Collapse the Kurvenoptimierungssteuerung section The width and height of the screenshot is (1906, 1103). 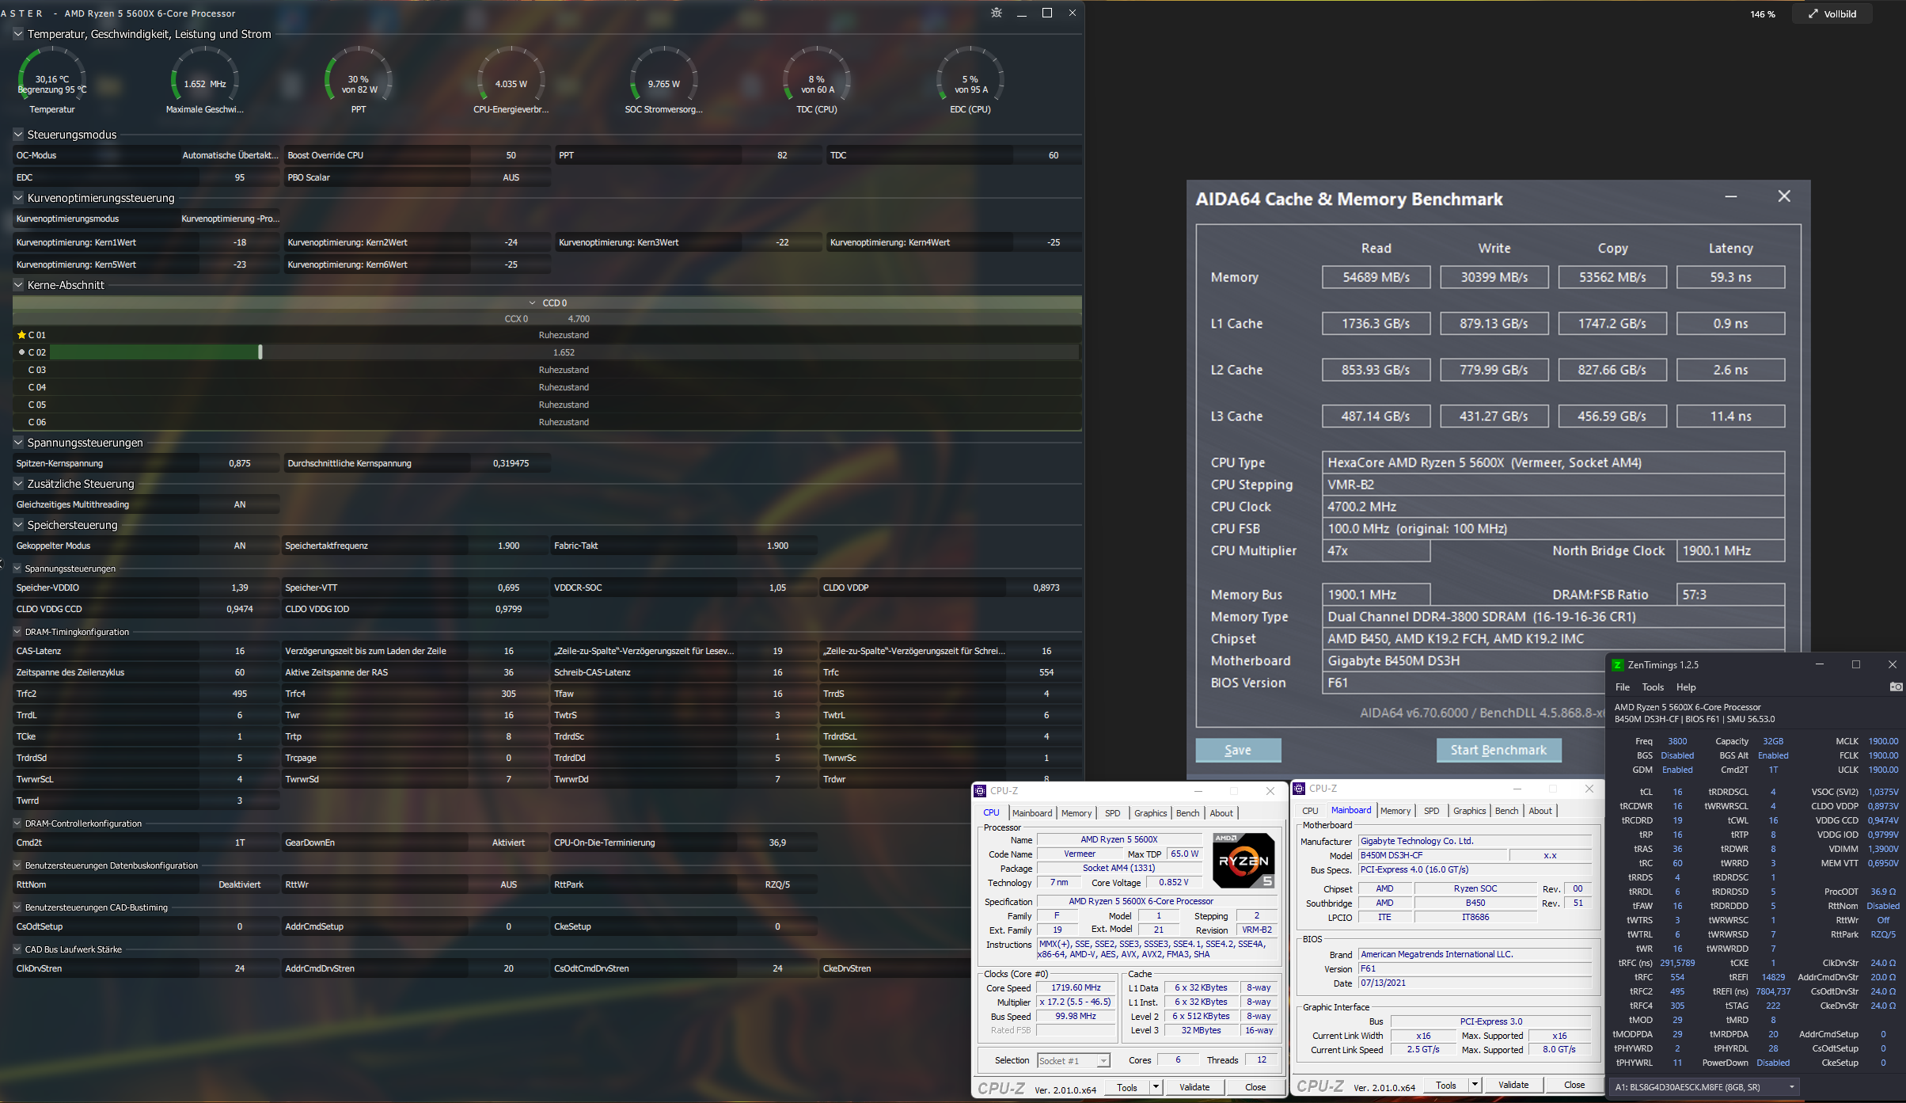point(18,198)
